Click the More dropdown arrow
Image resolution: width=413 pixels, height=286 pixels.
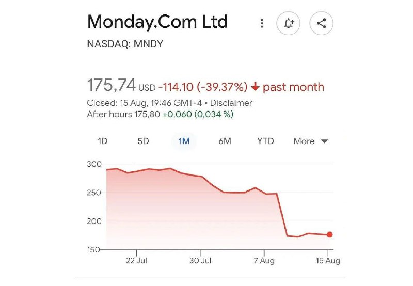point(325,141)
